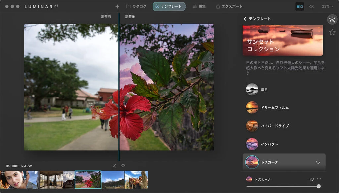
Task: Open the 23% zoom dropdown
Action: tap(328, 7)
